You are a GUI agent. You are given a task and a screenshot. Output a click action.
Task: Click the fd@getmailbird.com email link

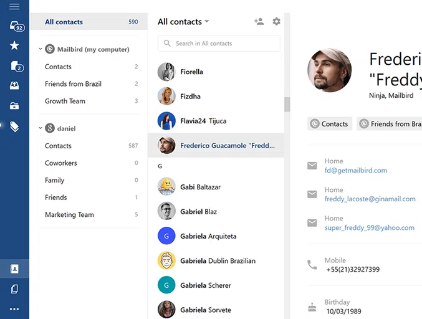tap(355, 170)
